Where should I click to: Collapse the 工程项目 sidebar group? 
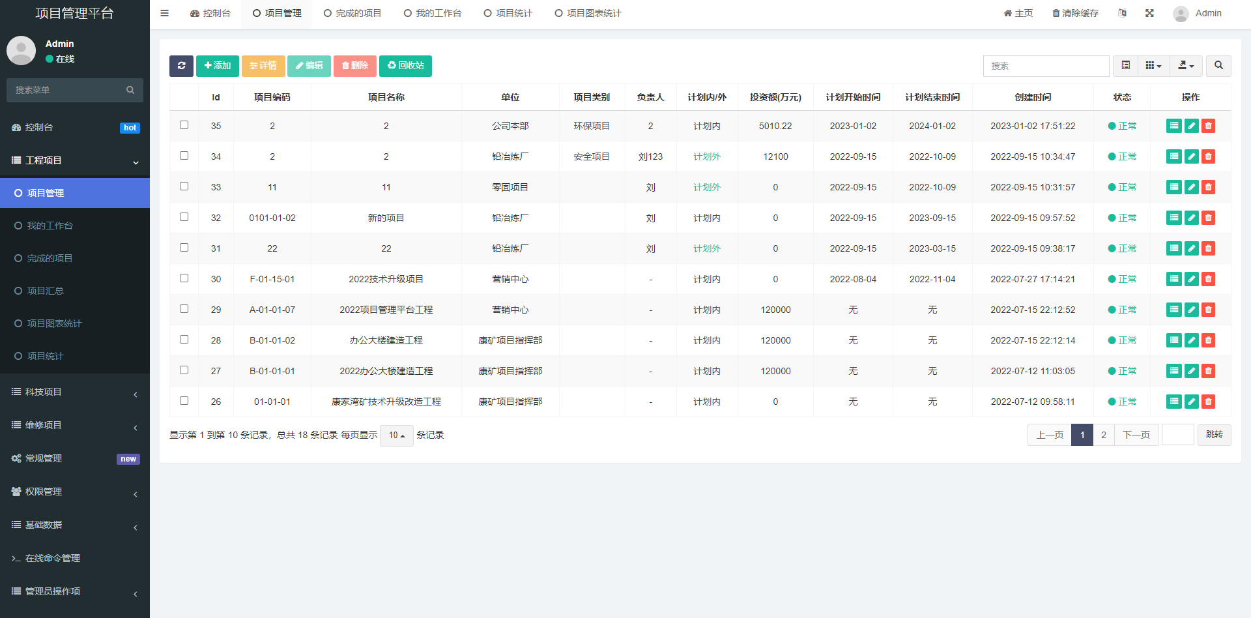pyautogui.click(x=75, y=160)
